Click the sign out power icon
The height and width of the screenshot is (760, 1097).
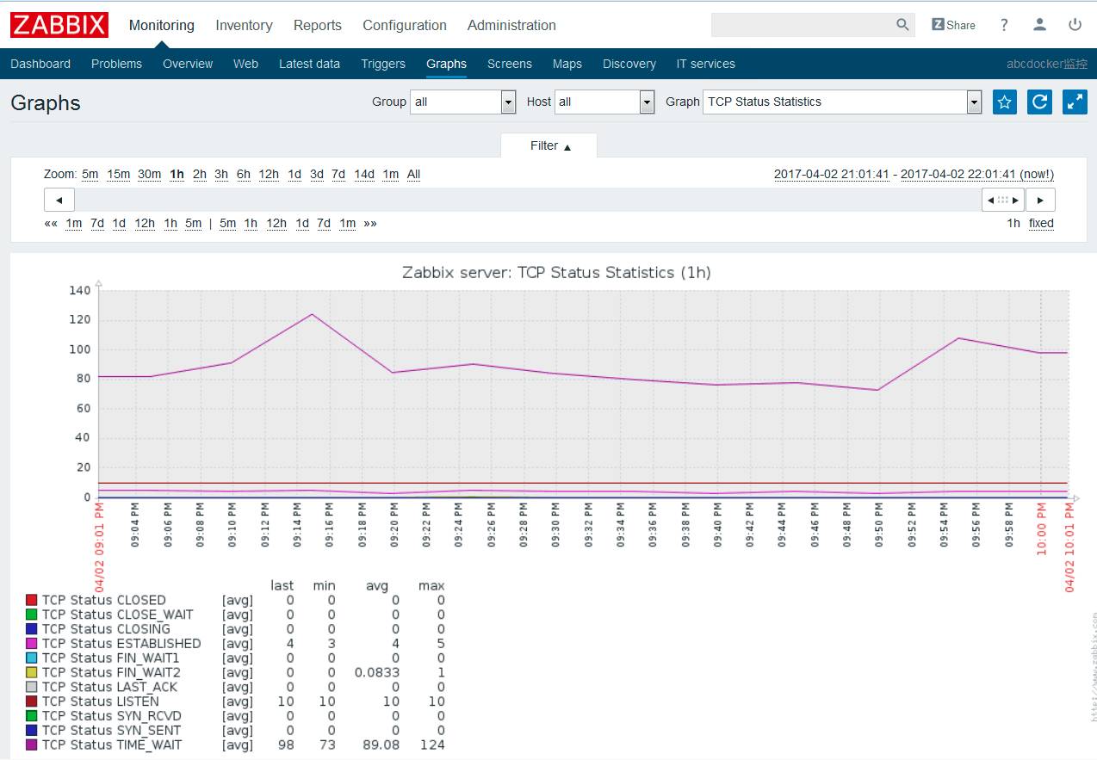(1075, 25)
